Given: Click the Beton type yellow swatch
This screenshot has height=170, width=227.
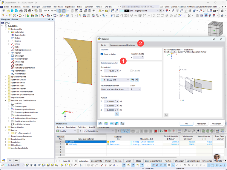Looking at the screenshot, I should (x=108, y=142).
